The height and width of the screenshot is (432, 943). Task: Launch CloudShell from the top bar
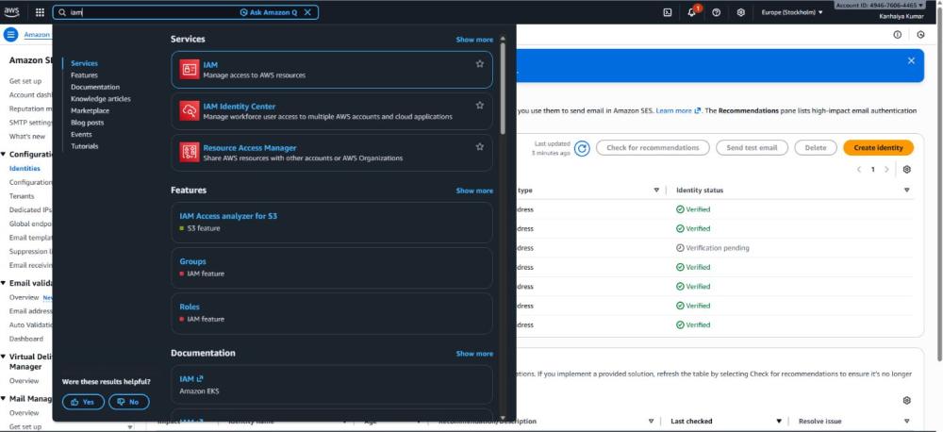click(x=668, y=12)
